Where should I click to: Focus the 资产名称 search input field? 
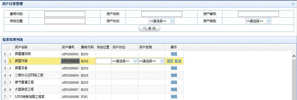click(162, 14)
